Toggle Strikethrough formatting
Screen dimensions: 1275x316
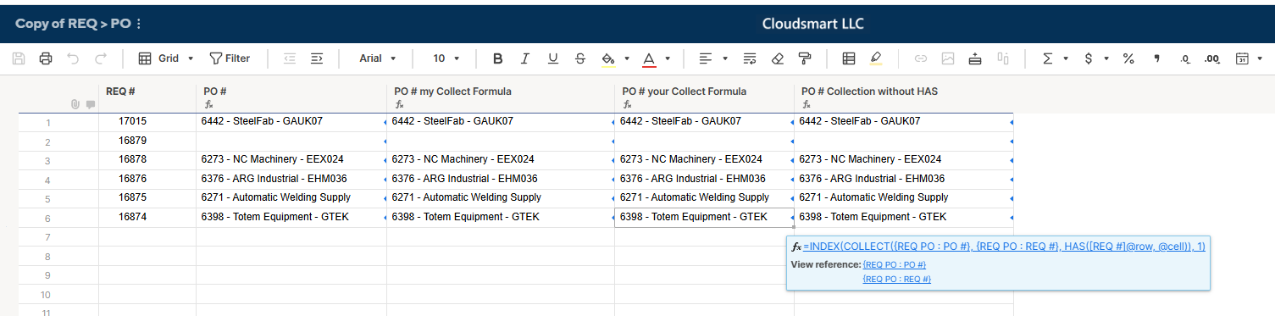click(x=579, y=58)
